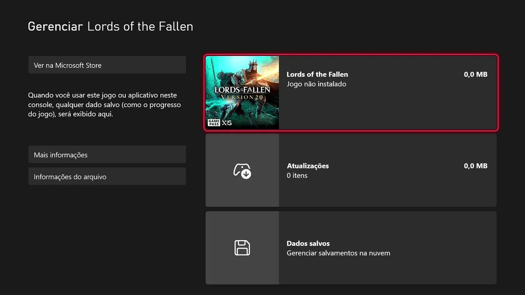525x295 pixels.
Task: Click Jogo não instalado status text
Action: tap(316, 84)
